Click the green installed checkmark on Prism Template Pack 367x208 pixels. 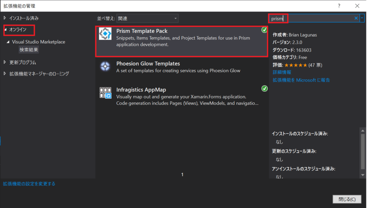(x=264, y=30)
